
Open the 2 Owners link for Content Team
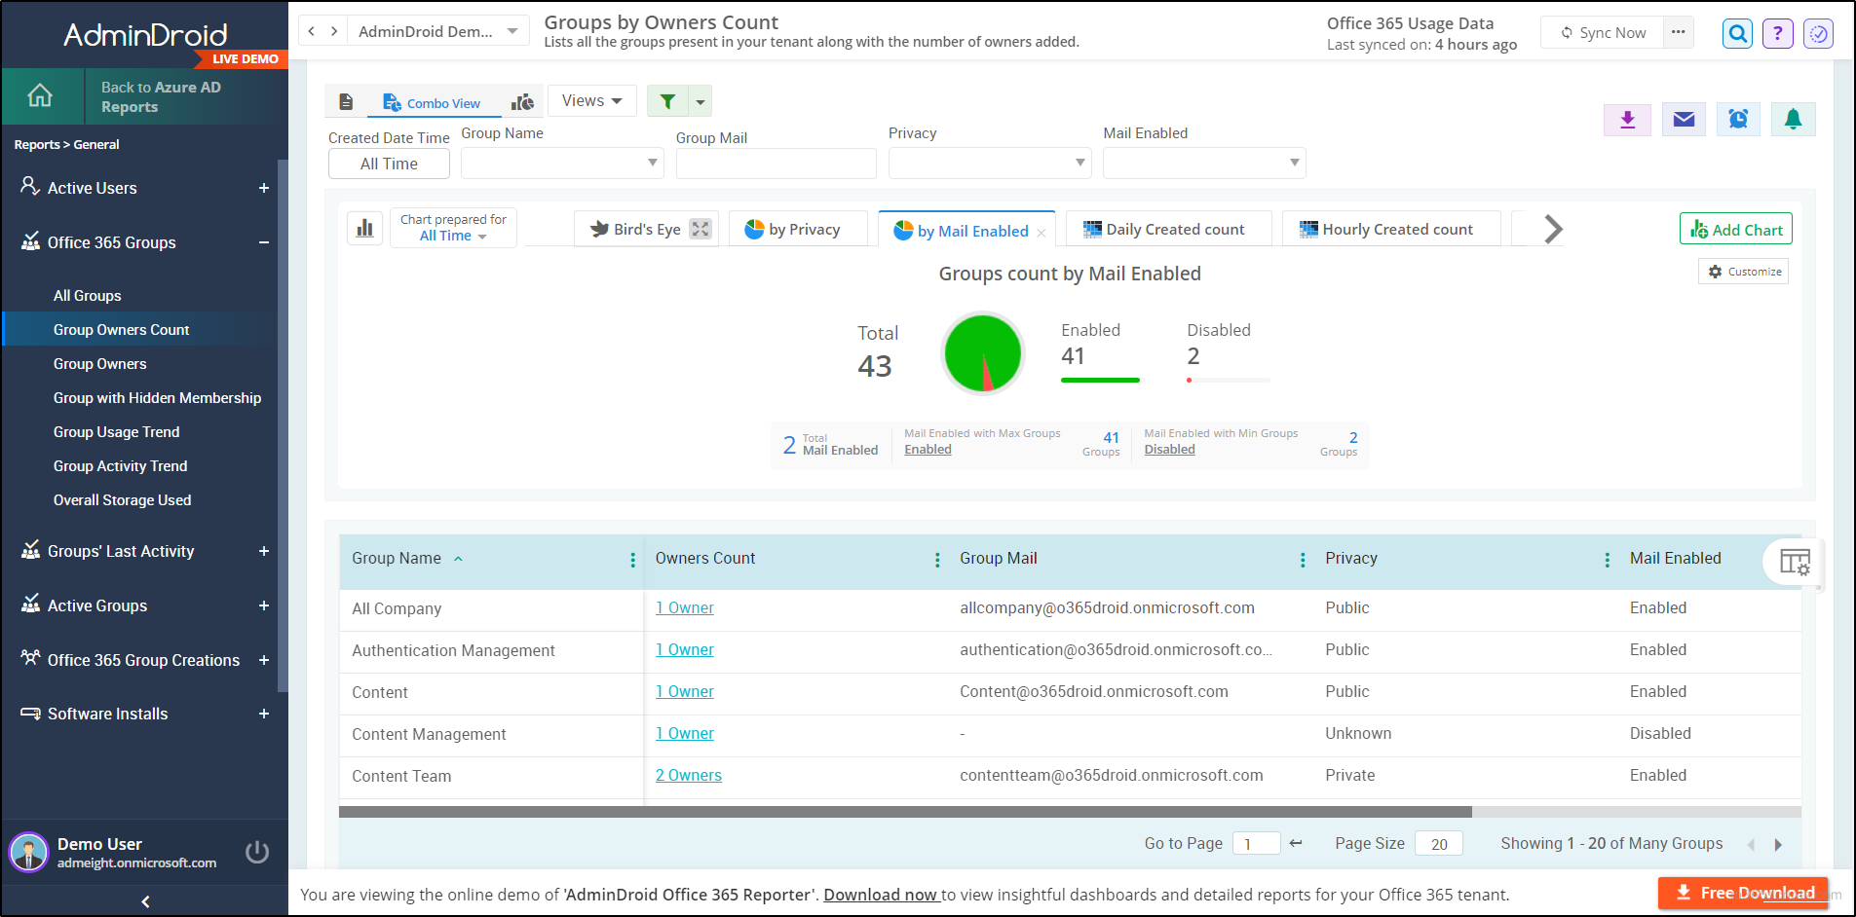coord(689,775)
